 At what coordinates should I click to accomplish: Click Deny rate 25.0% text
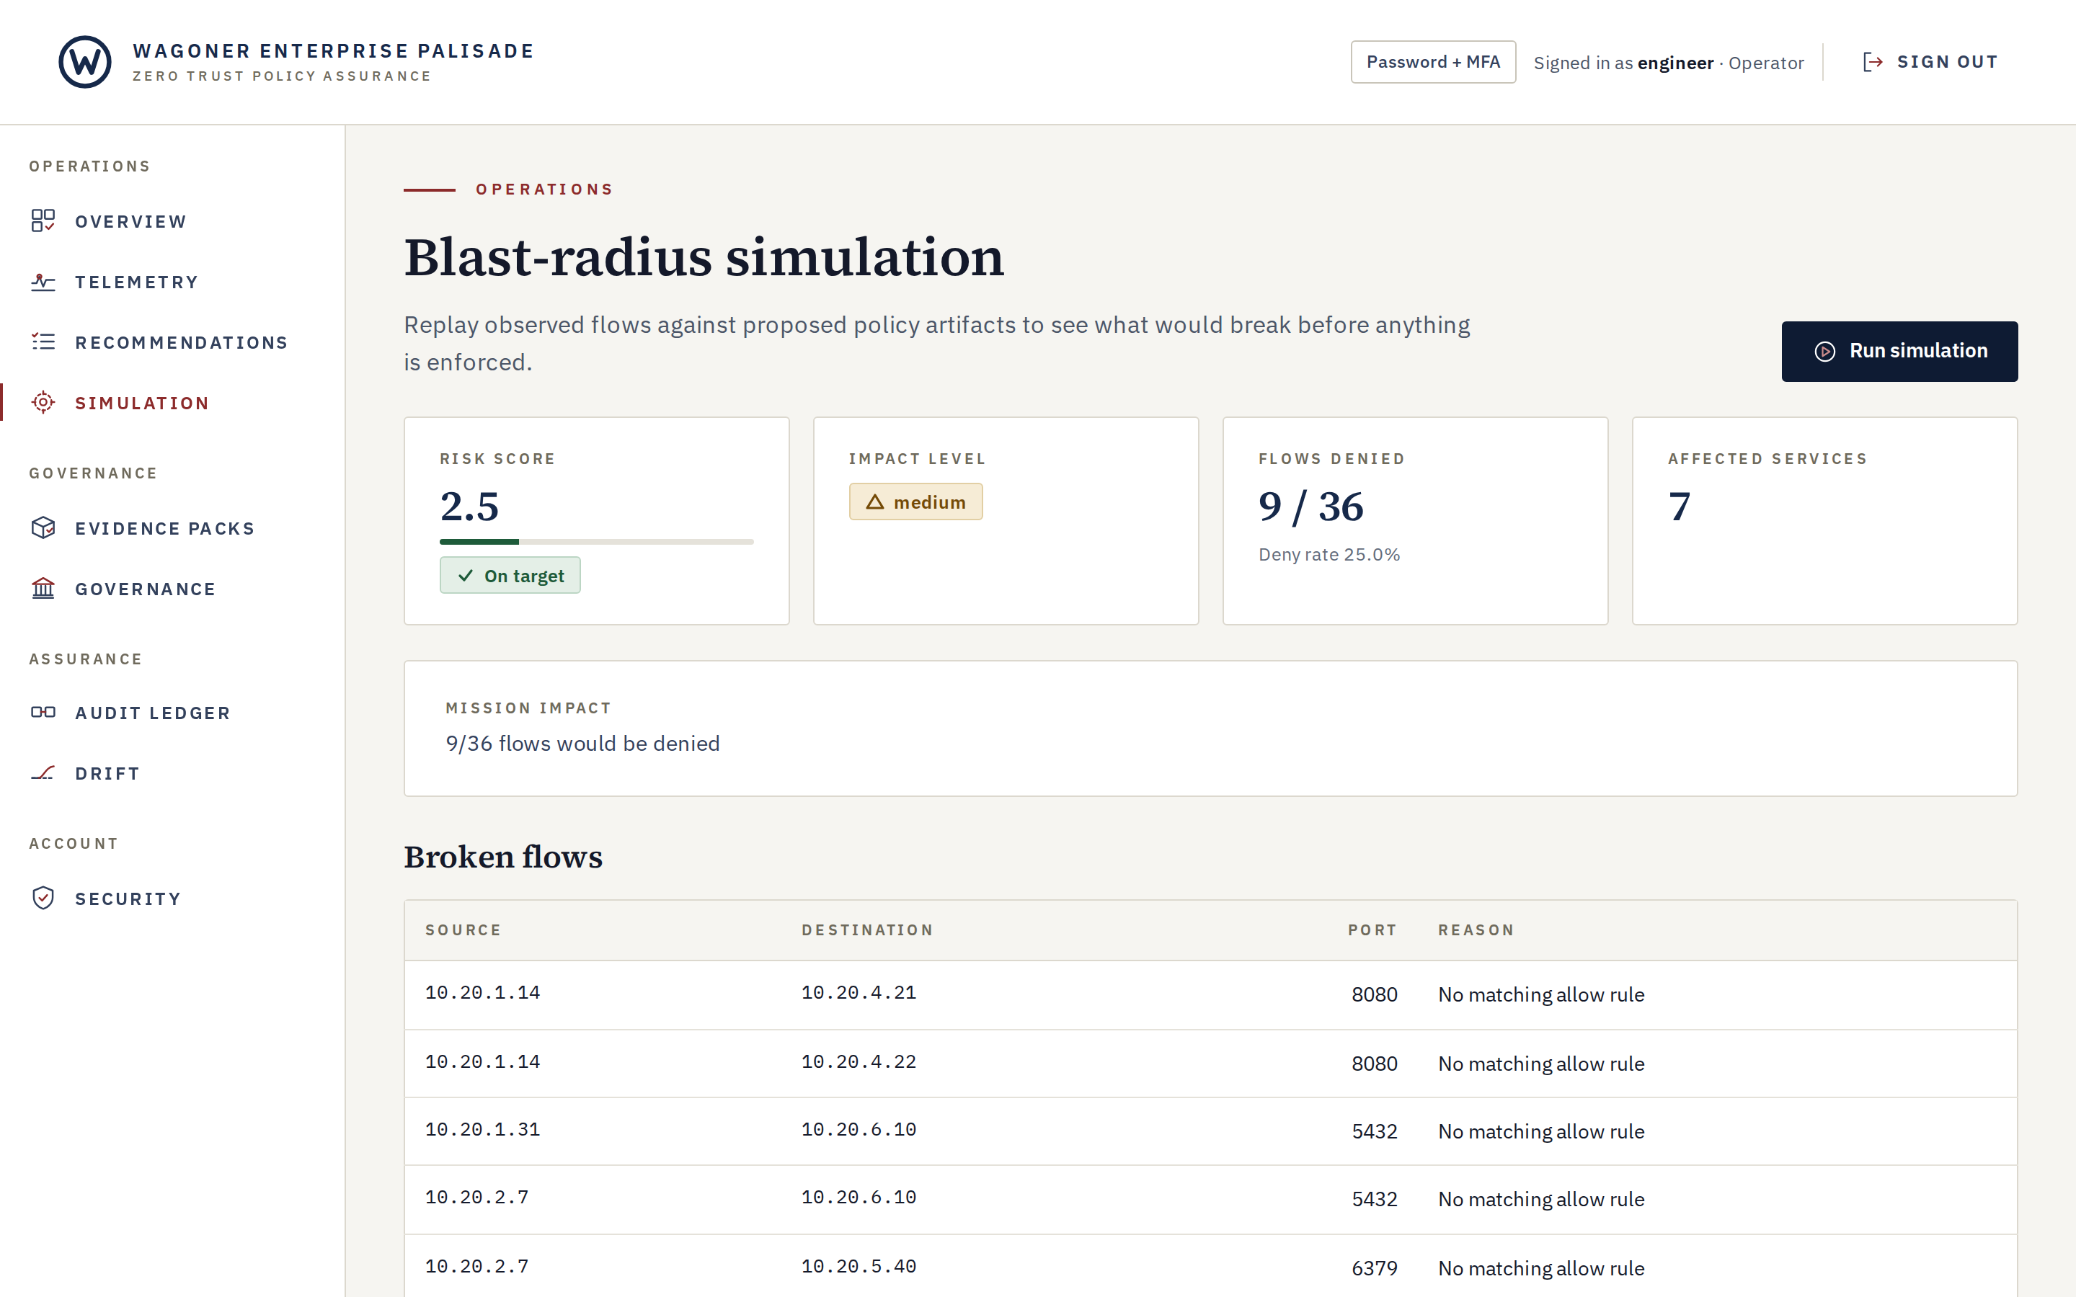pos(1328,554)
